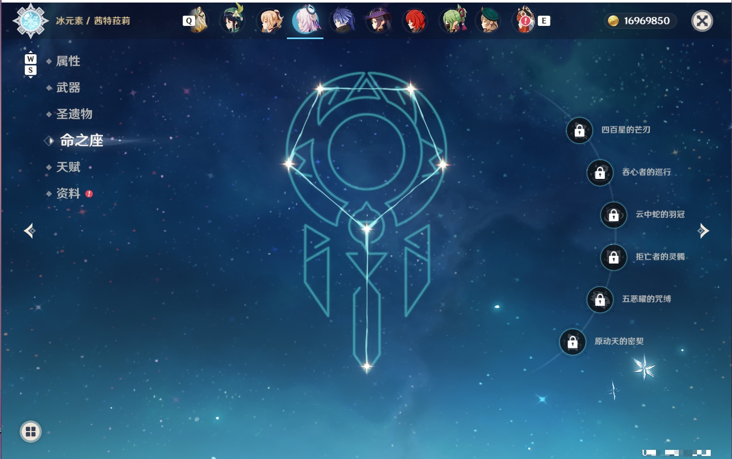Click the Mora balance 16969850
732x459 pixels.
click(647, 21)
